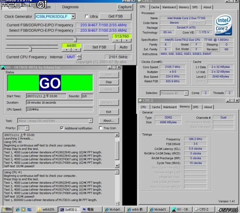Decrease FSB step with left arrow under 513/760
Viewport: 240px width, 213px height.
pos(117,41)
